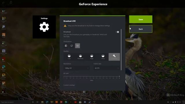Choose the Ultra quality preset
185x104 pixels.
[103, 57]
